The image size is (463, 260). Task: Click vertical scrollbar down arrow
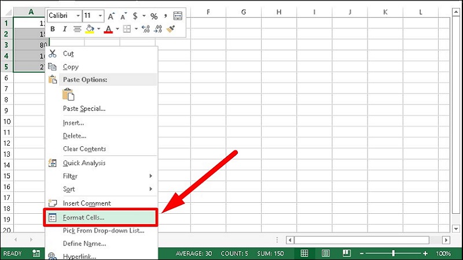click(x=456, y=228)
